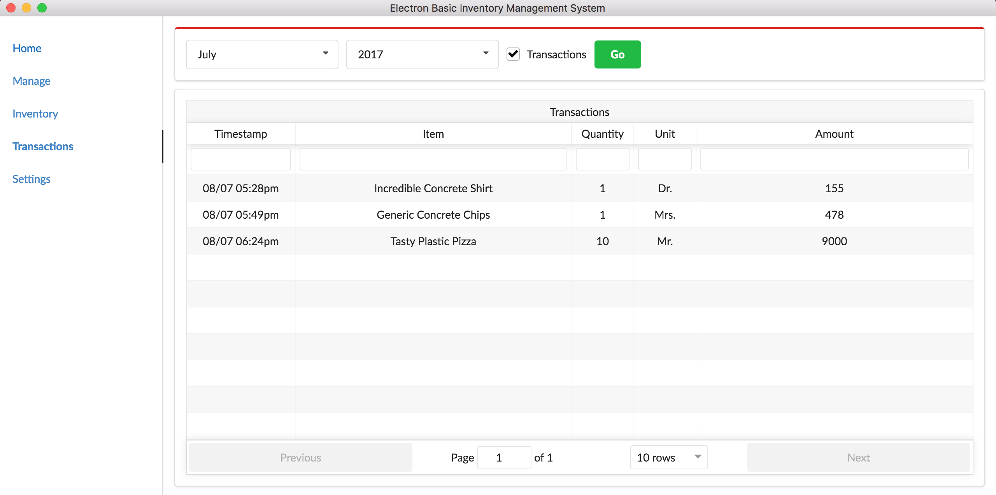The width and height of the screenshot is (996, 495).
Task: Click the amount 9000 cell
Action: click(x=835, y=241)
